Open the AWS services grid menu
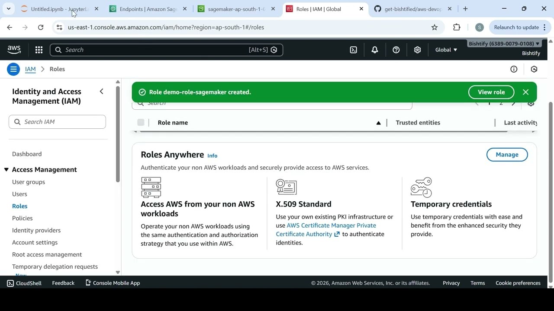Image resolution: width=554 pixels, height=311 pixels. coord(39,50)
